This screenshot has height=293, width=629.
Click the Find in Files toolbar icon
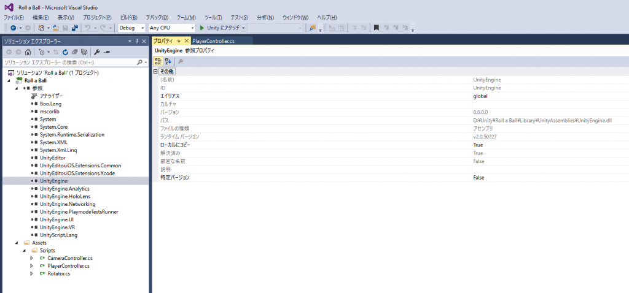point(313,28)
